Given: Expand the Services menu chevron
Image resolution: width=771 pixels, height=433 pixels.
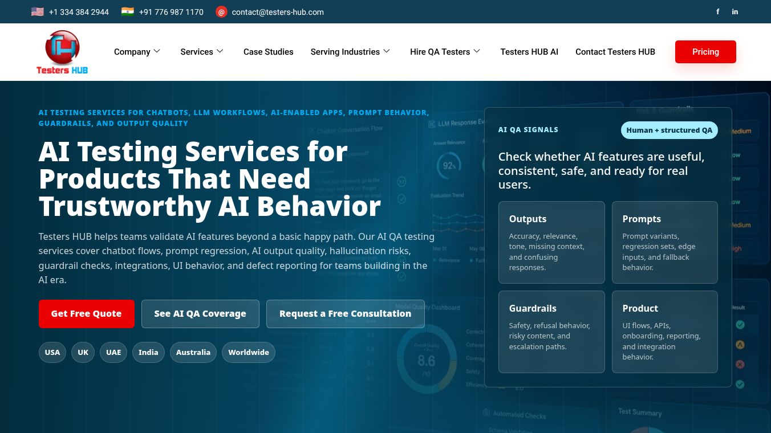Looking at the screenshot, I should coord(220,51).
